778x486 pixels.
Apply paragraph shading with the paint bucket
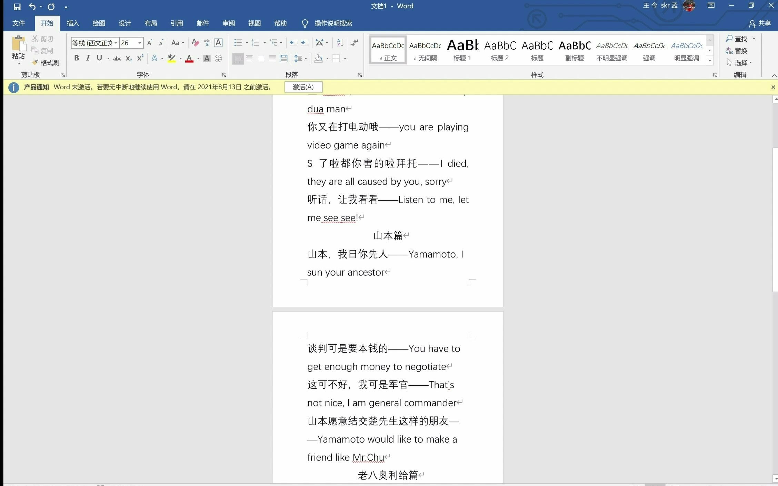pyautogui.click(x=318, y=58)
